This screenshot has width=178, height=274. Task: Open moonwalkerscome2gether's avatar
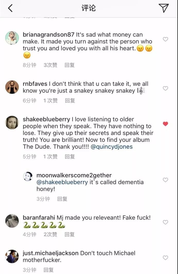tap(28, 177)
